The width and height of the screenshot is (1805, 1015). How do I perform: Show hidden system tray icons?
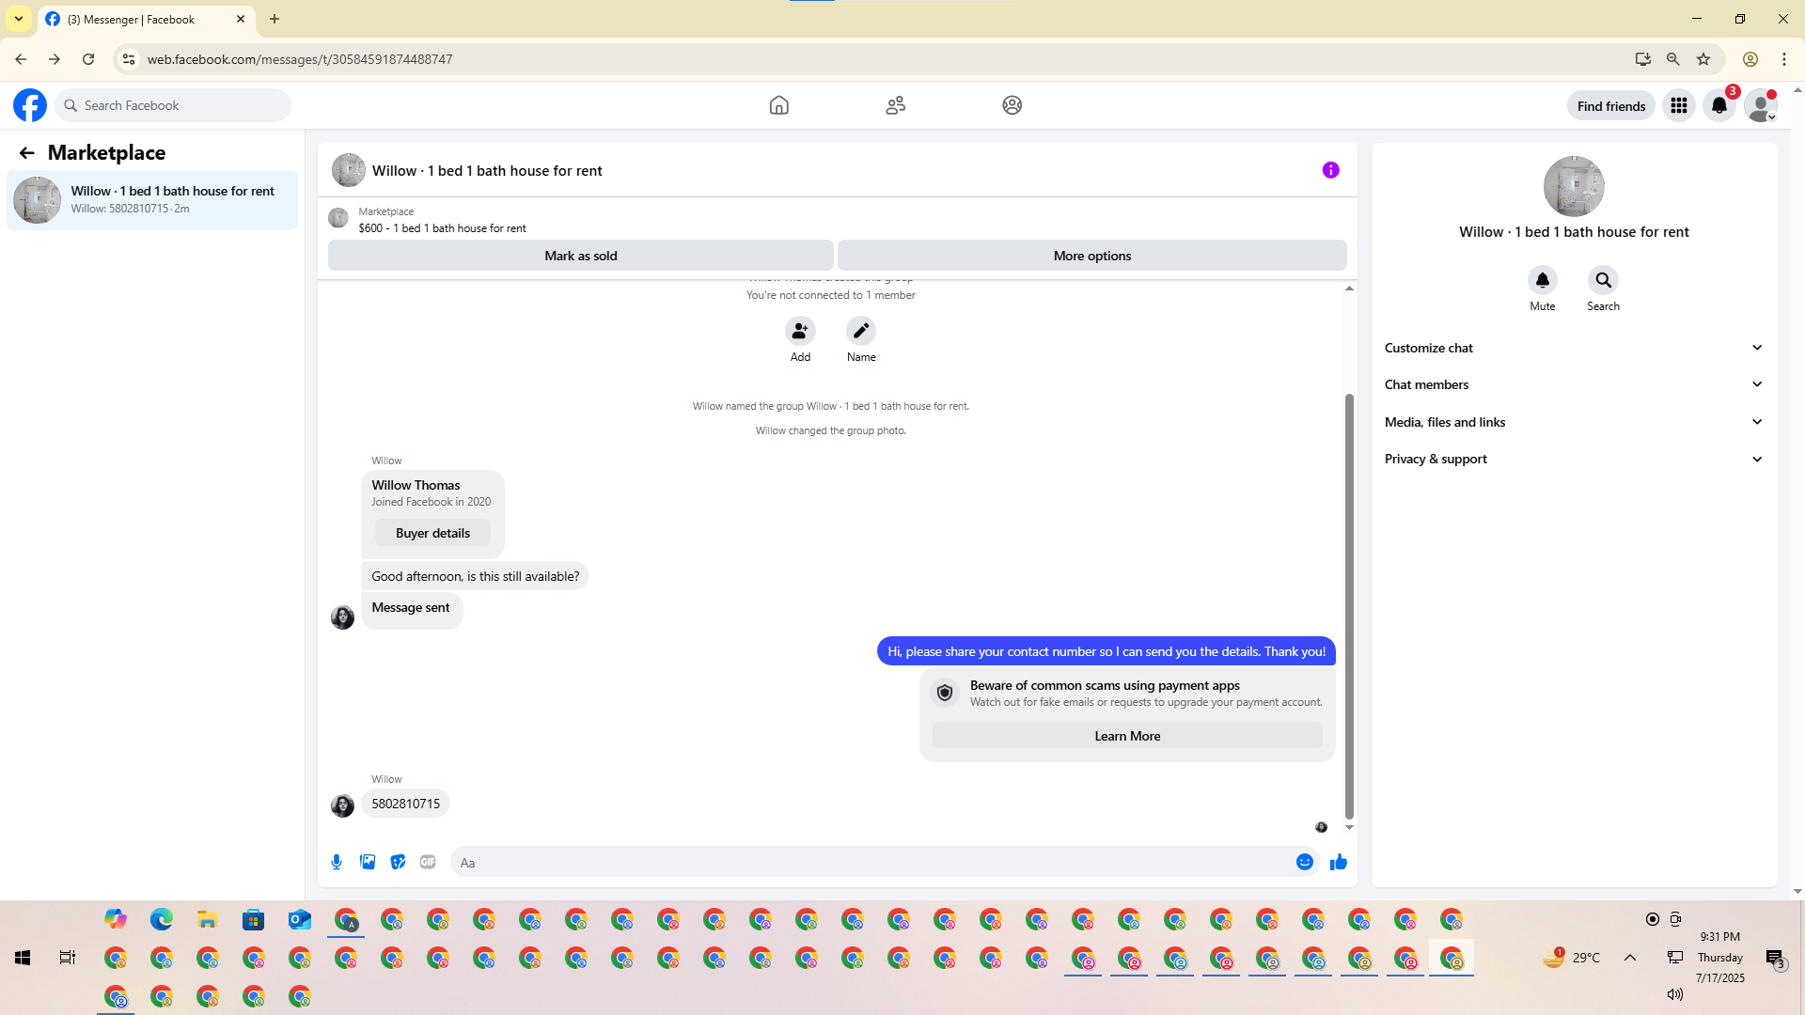click(1630, 958)
